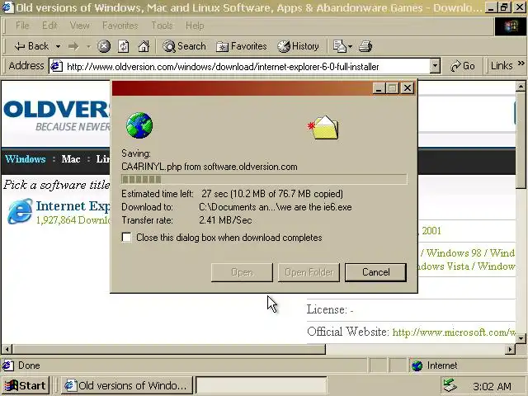The height and width of the screenshot is (396, 528).
Task: Click the Mac navigation link on page
Action: pyautogui.click(x=71, y=159)
